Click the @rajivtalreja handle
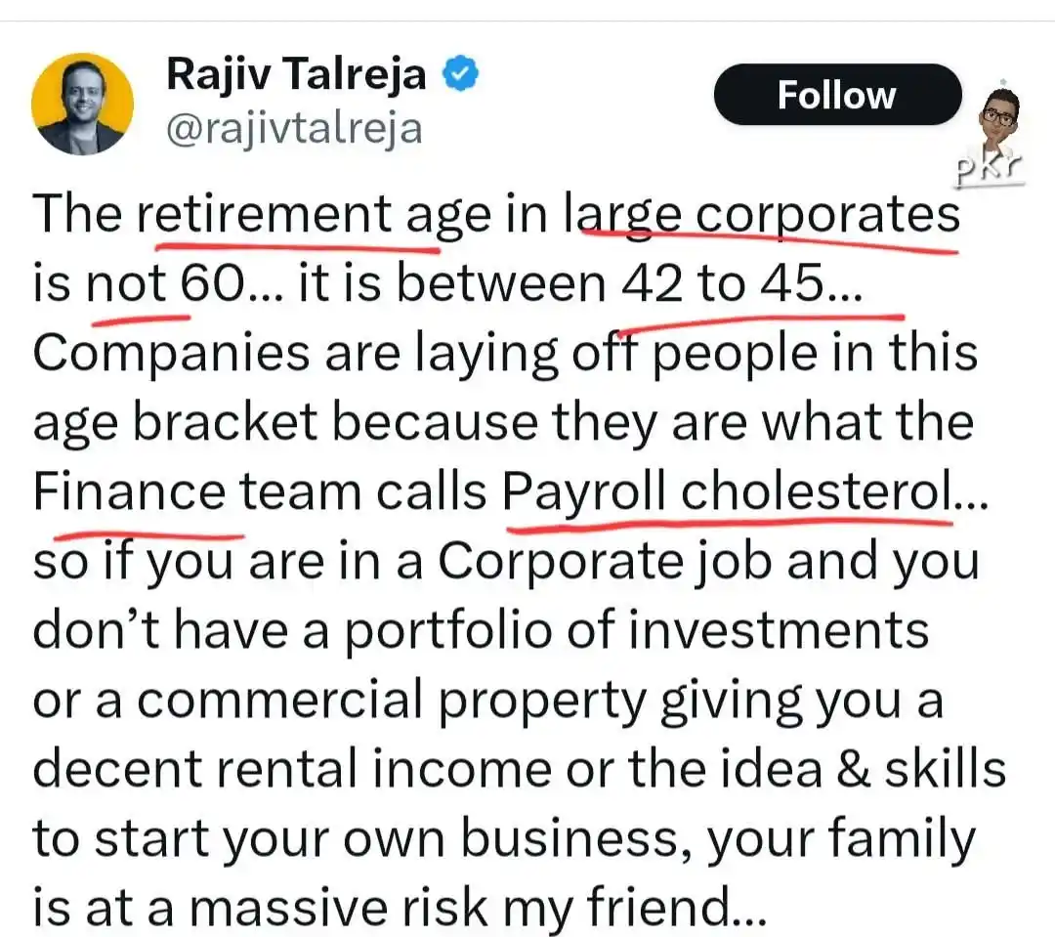The image size is (1055, 937). (x=294, y=129)
